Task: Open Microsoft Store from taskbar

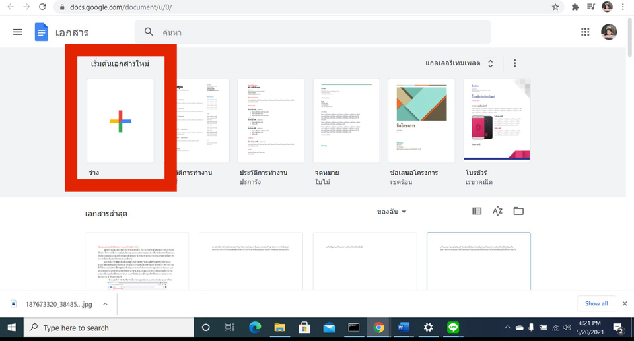Action: pyautogui.click(x=304, y=328)
